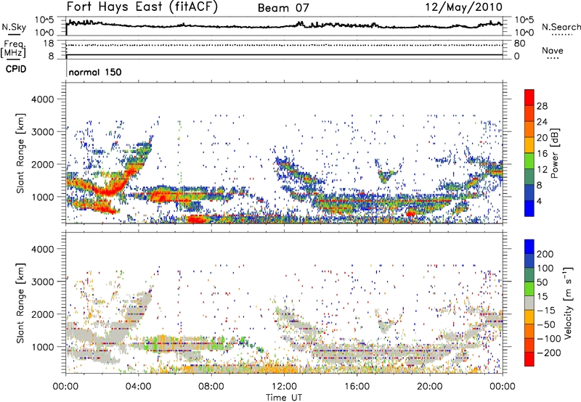The height and width of the screenshot is (402, 581).
Task: Click the '16:00' time axis label
Action: [x=357, y=387]
